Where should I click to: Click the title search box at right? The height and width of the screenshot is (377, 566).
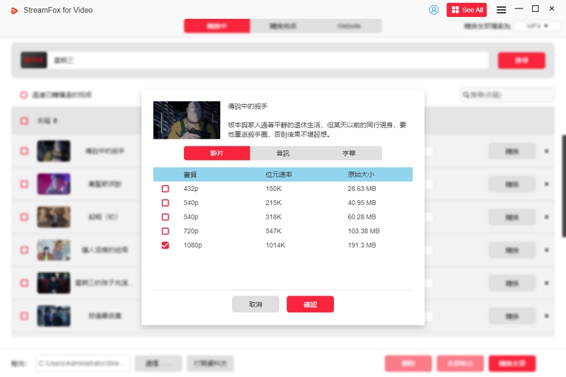(x=507, y=95)
